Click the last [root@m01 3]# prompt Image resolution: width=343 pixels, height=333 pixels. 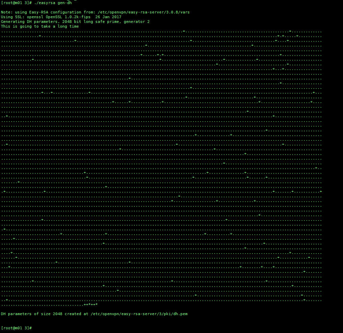click(x=17, y=328)
